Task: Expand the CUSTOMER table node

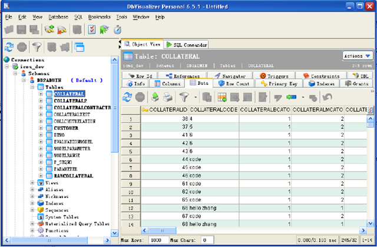Action: (41, 128)
